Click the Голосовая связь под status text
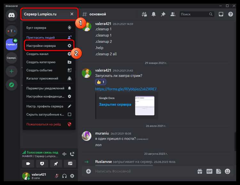The height and width of the screenshot is (185, 240). pos(42,152)
